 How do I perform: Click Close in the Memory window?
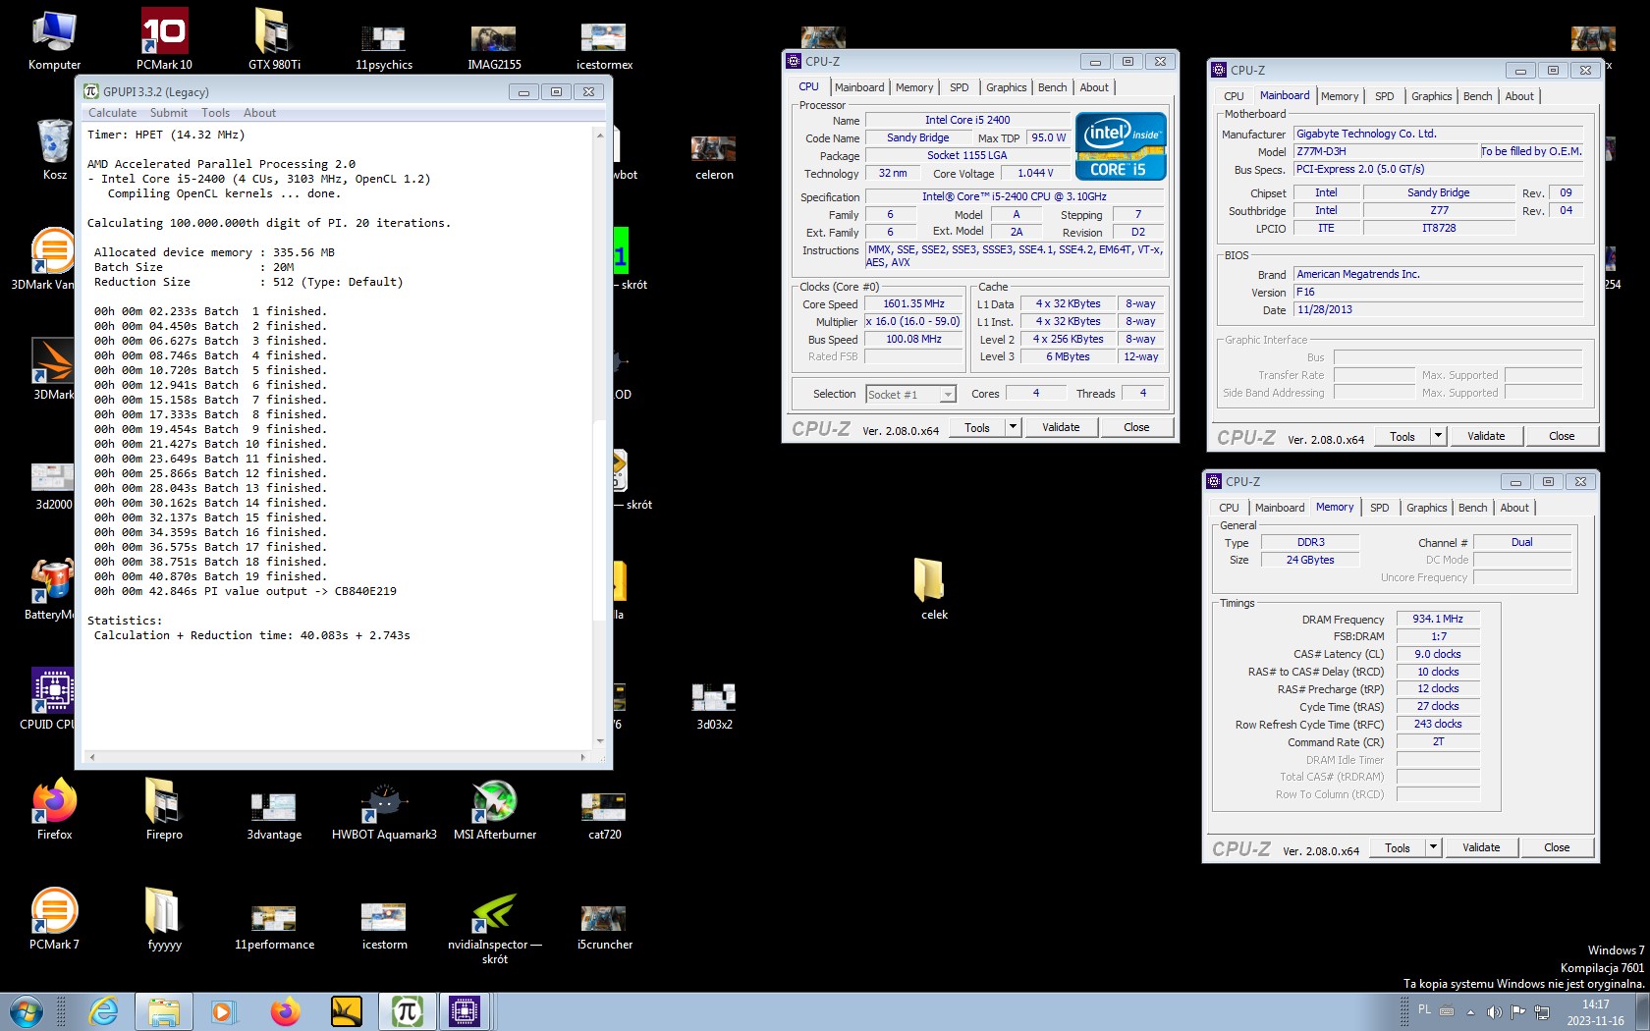(1557, 847)
